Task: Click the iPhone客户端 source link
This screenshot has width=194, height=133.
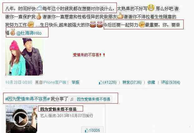Action: (54, 82)
